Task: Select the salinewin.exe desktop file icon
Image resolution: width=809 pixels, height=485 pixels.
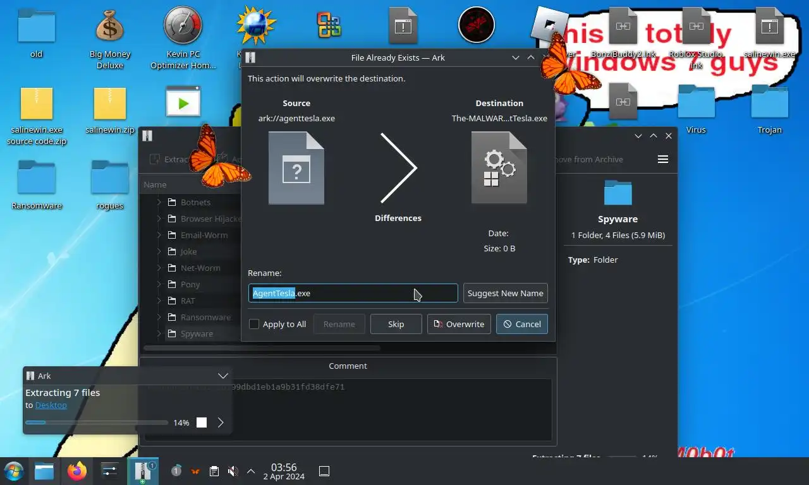Action: 769,33
